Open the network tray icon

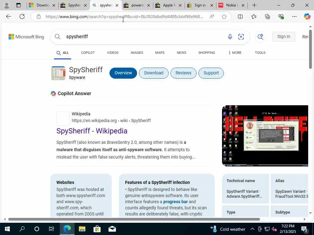(267, 229)
